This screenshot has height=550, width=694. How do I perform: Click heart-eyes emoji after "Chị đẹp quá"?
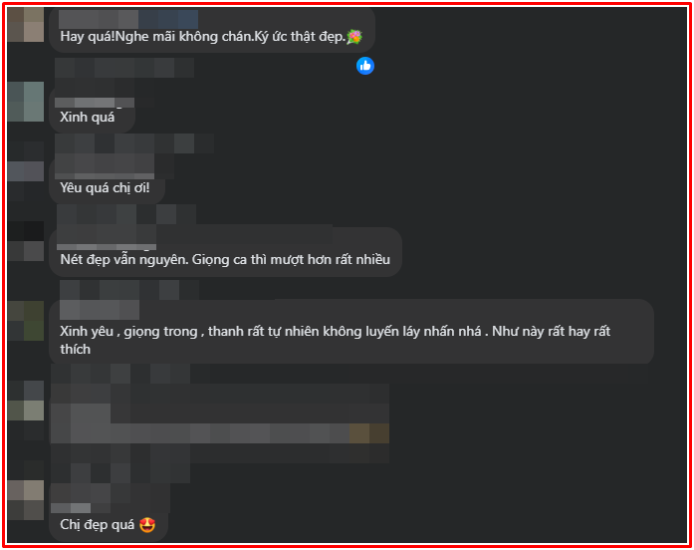tap(147, 525)
